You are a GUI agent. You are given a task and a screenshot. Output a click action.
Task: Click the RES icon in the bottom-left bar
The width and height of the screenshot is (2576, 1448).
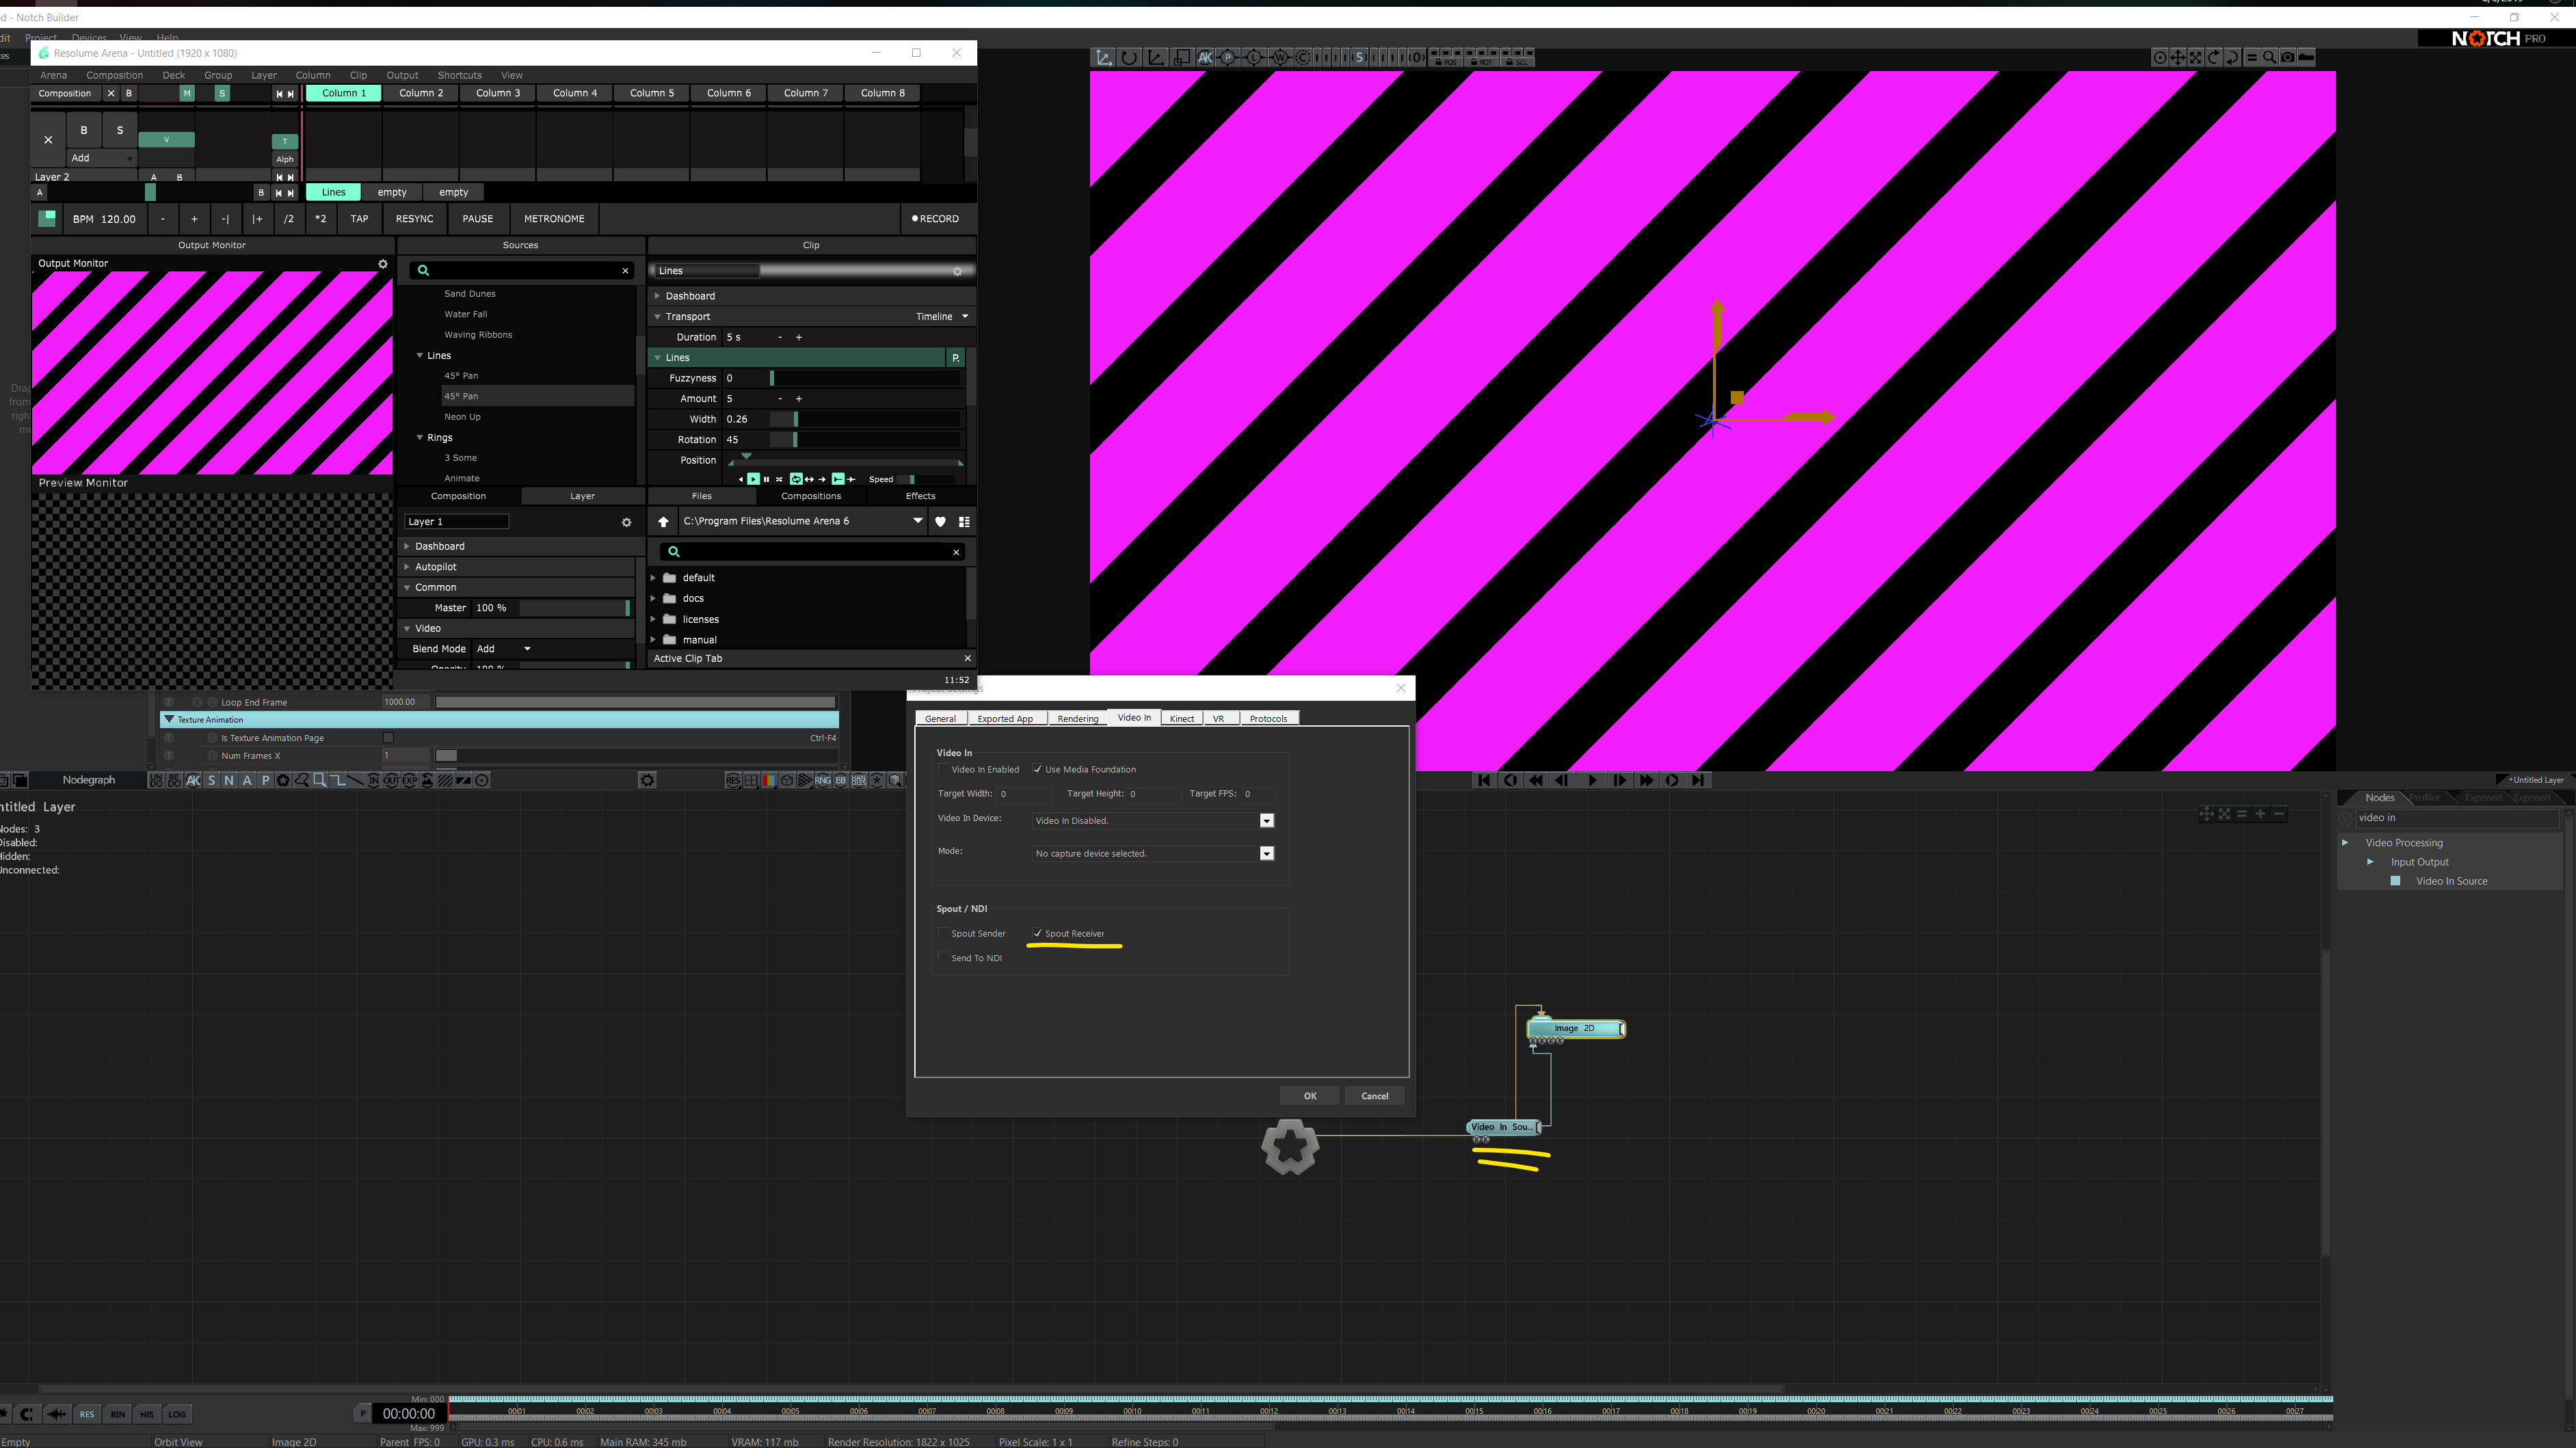click(x=87, y=1414)
